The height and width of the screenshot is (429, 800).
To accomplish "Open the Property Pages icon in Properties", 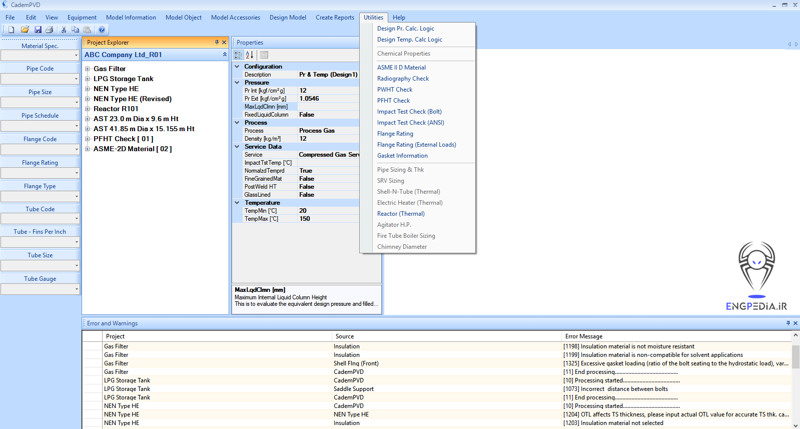I will tap(264, 55).
